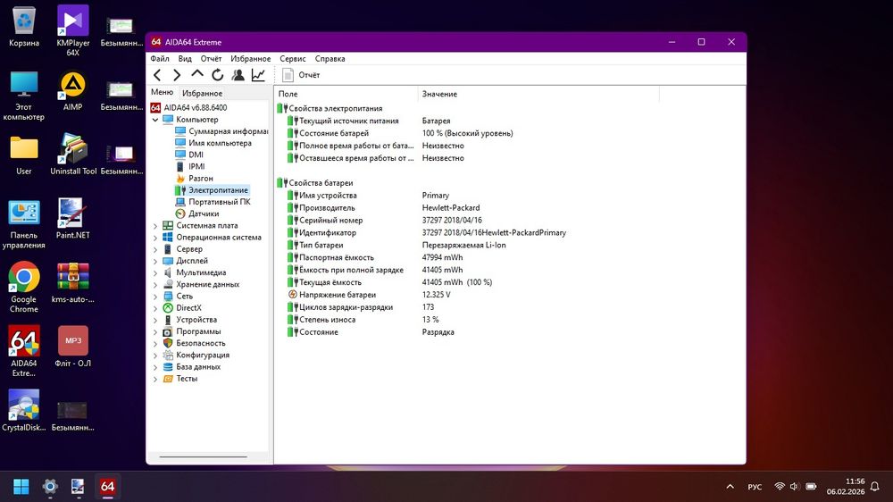Open the Избранное menu in menu bar
Image resolution: width=893 pixels, height=502 pixels.
[x=251, y=59]
